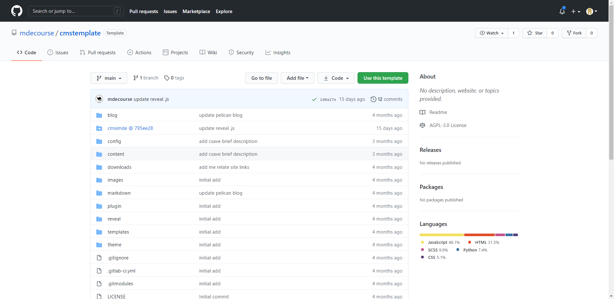Switch to the Issues repository tab
The image size is (614, 299).
pos(58,53)
